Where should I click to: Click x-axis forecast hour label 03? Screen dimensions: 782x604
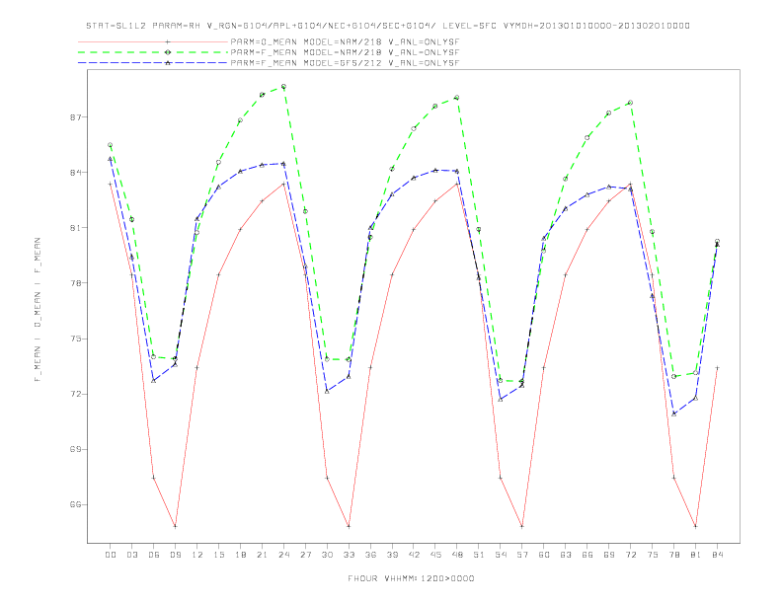pyautogui.click(x=131, y=555)
